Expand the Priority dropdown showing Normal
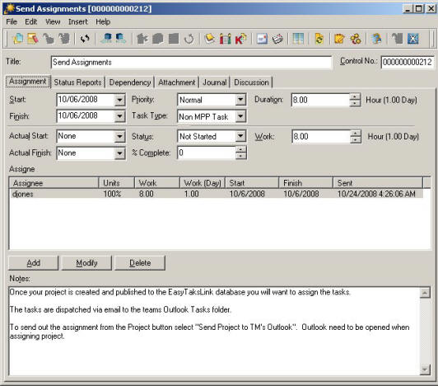This screenshot has width=438, height=386. pos(240,100)
